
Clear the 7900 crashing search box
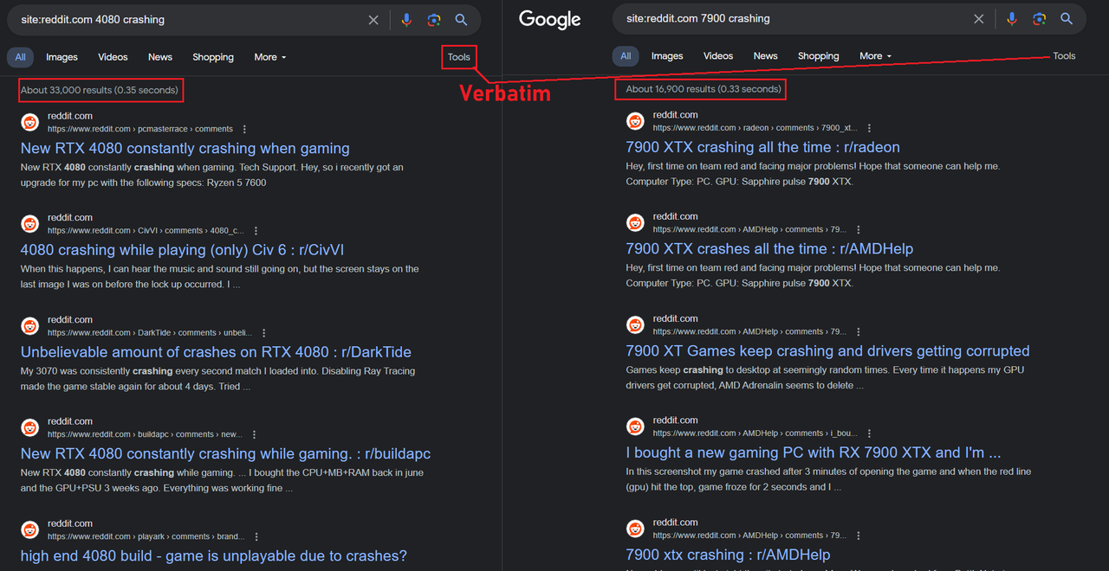click(x=979, y=19)
